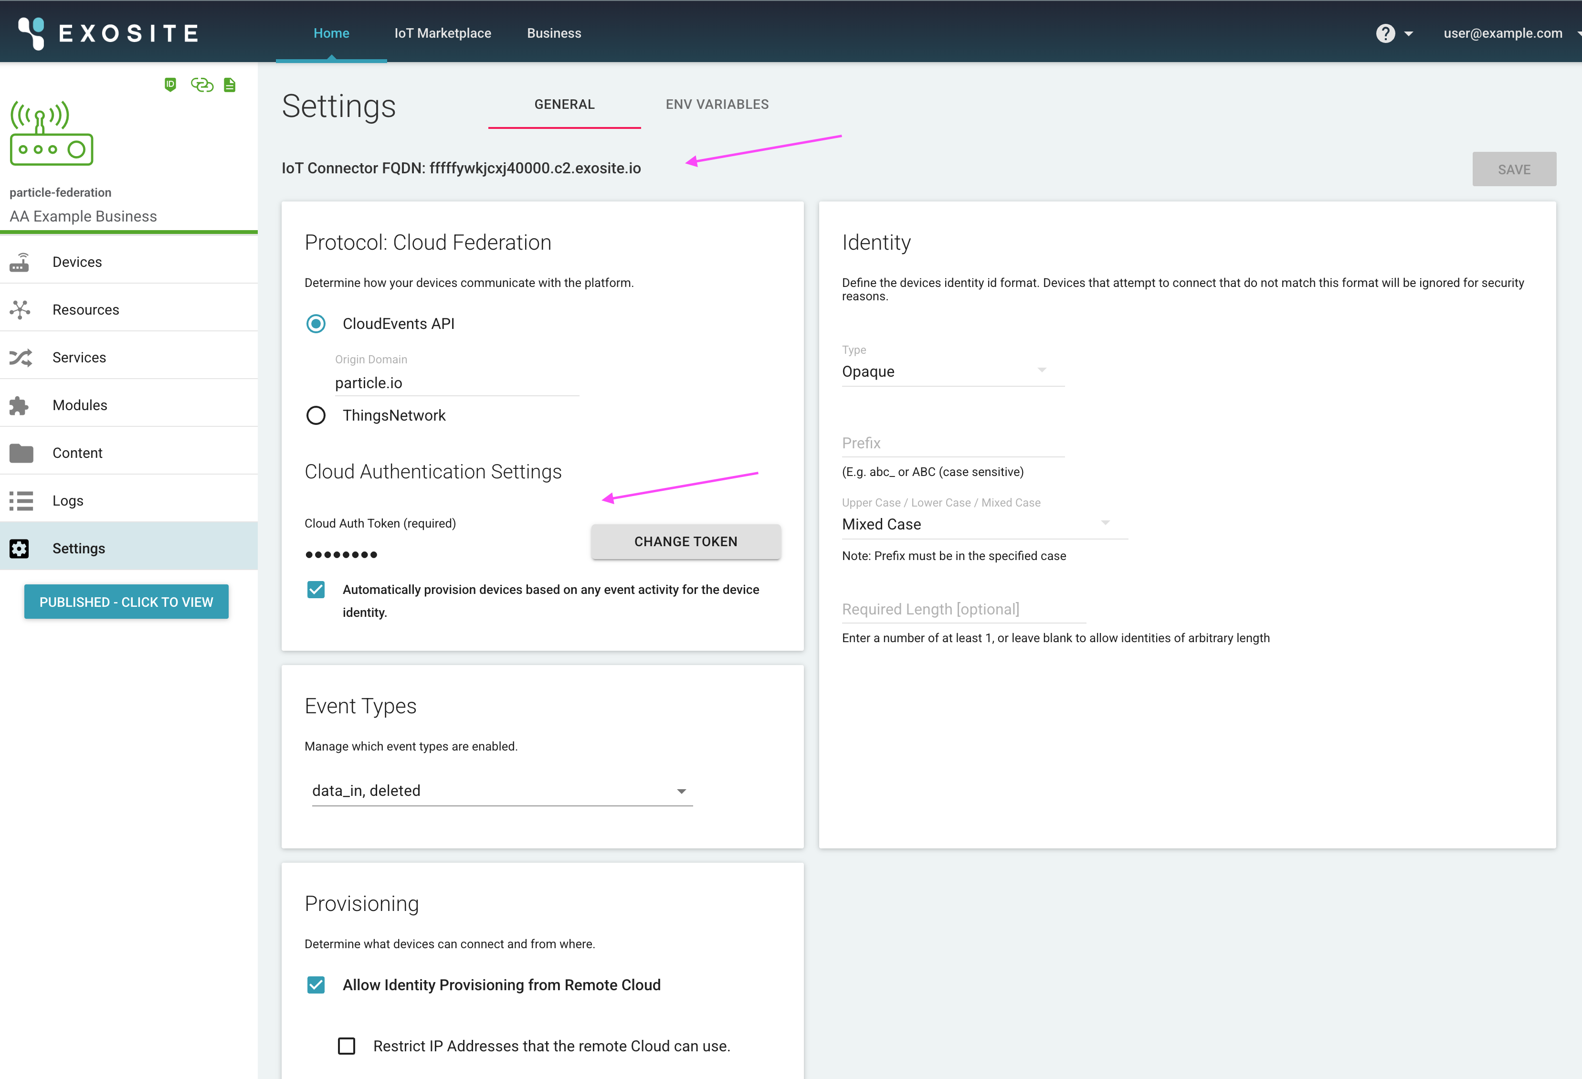
Task: Open the Logs section
Action: pos(67,500)
